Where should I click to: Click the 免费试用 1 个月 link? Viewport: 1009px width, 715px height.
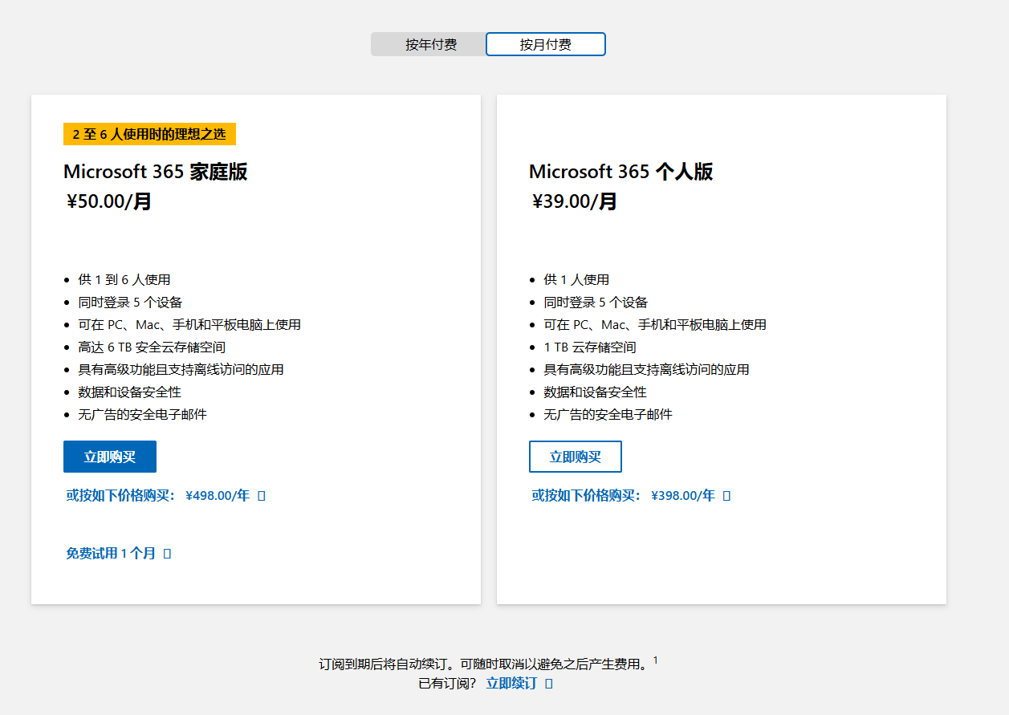tap(111, 553)
